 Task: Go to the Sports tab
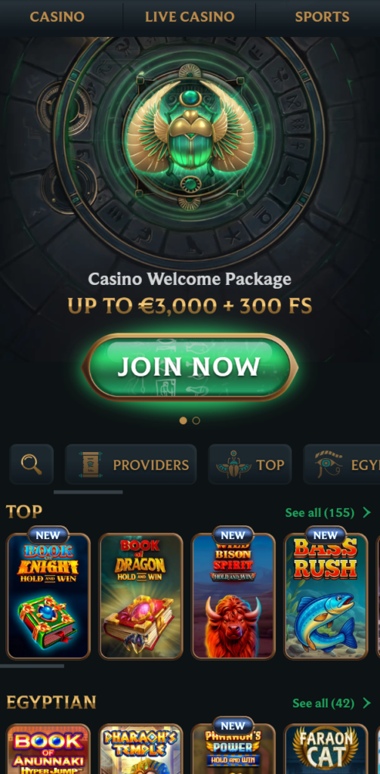[322, 17]
